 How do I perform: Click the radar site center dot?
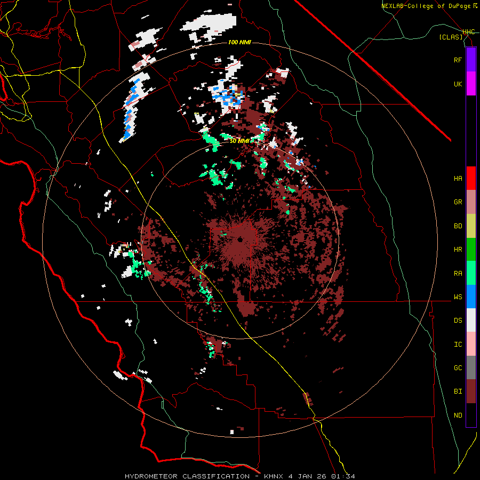(240, 239)
